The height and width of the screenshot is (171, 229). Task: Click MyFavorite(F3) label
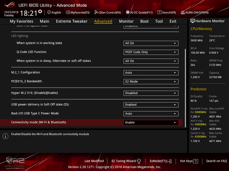[80, 13]
